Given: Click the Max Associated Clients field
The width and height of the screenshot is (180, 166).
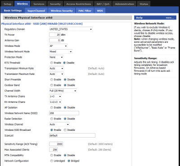Looking at the screenshot, I should click(x=54, y=150).
